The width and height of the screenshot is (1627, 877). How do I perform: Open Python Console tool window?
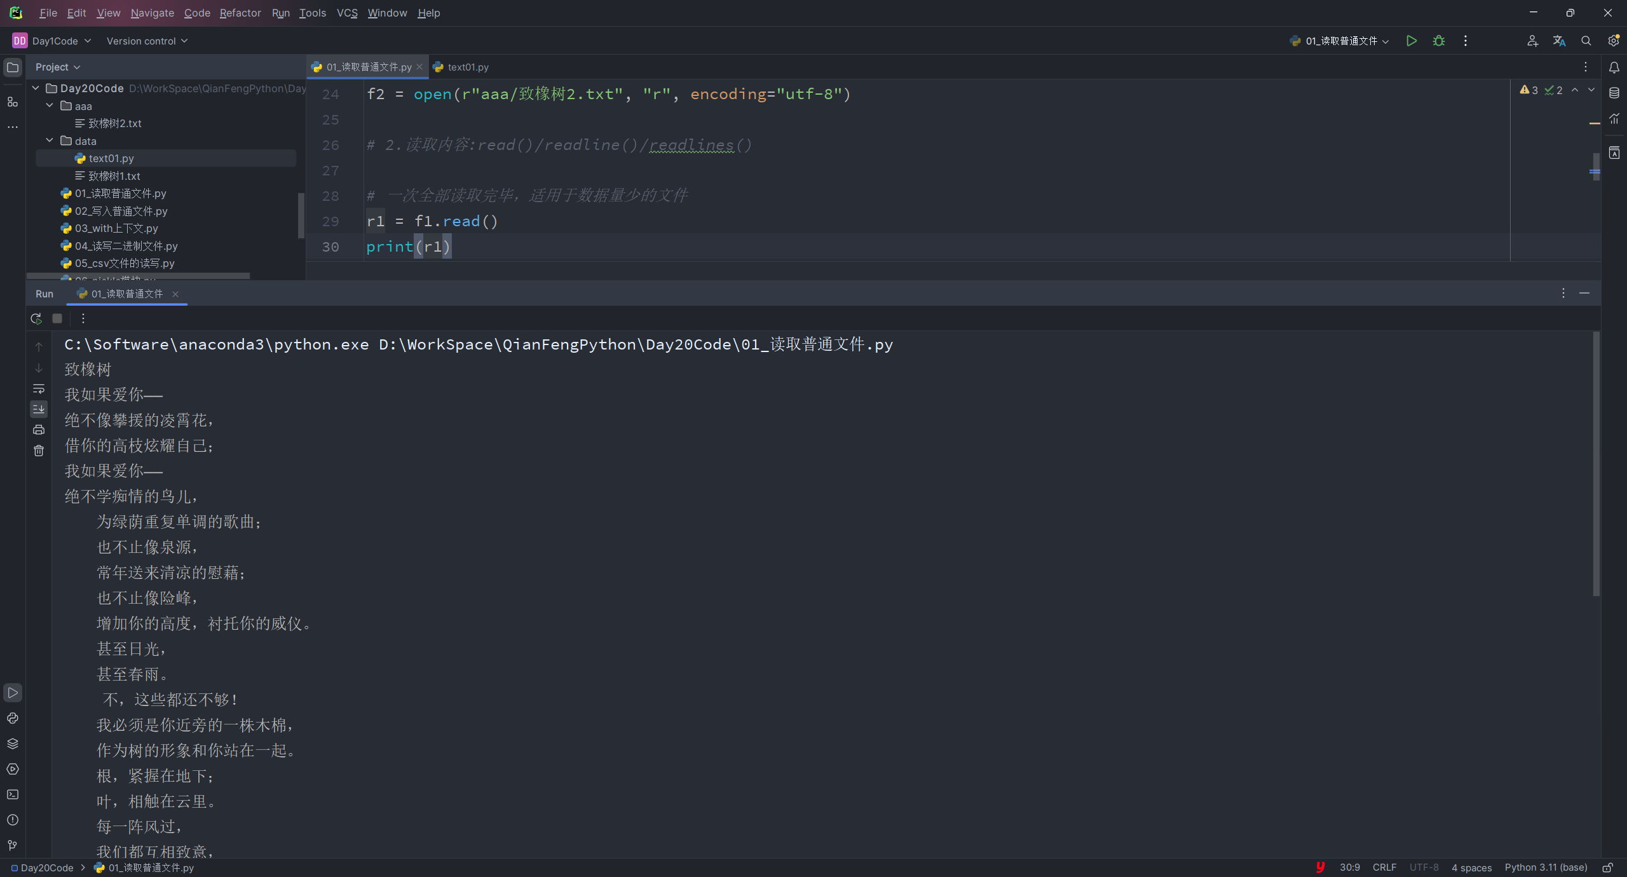pos(13,718)
